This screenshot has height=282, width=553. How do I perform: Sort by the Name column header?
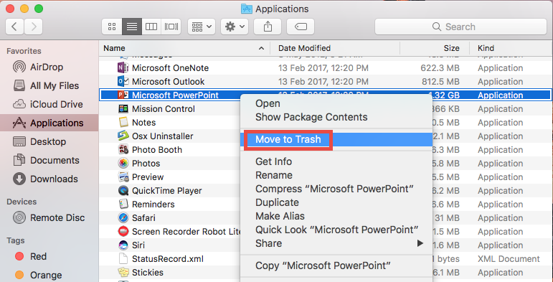coord(114,48)
